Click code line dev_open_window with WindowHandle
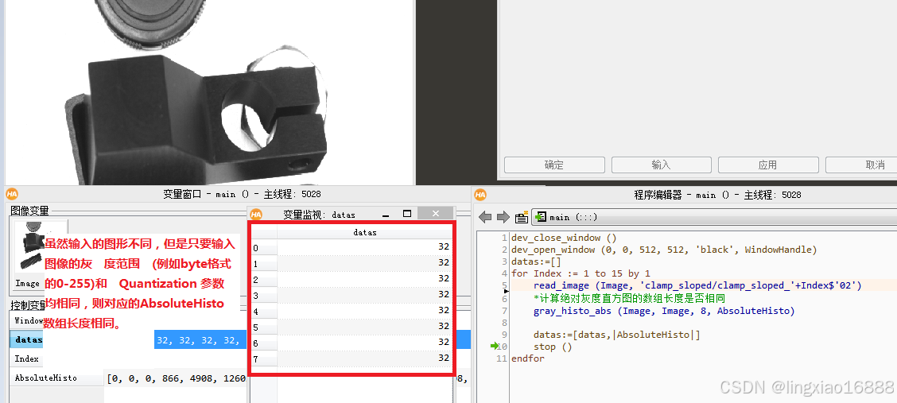 (664, 250)
